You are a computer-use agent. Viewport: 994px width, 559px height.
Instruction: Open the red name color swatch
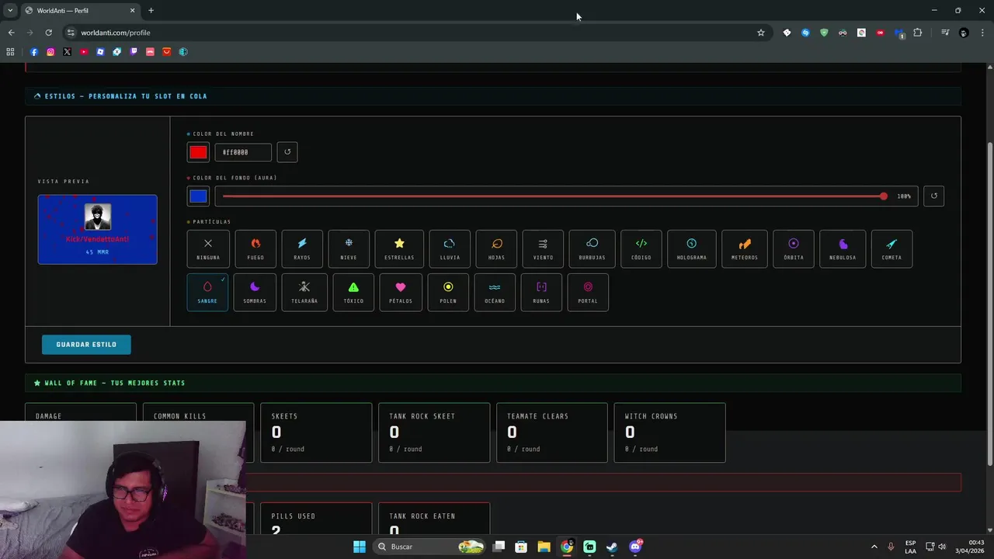pyautogui.click(x=198, y=152)
